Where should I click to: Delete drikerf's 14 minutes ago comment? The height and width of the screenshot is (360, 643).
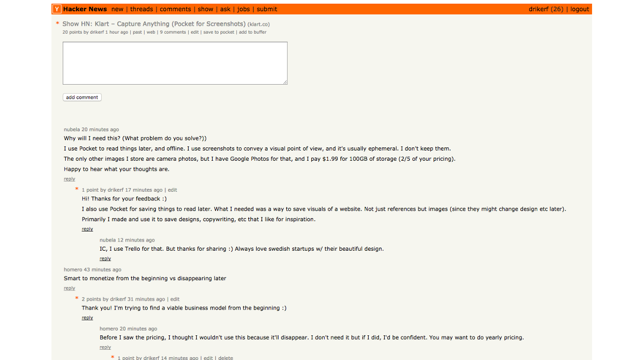[x=226, y=358]
